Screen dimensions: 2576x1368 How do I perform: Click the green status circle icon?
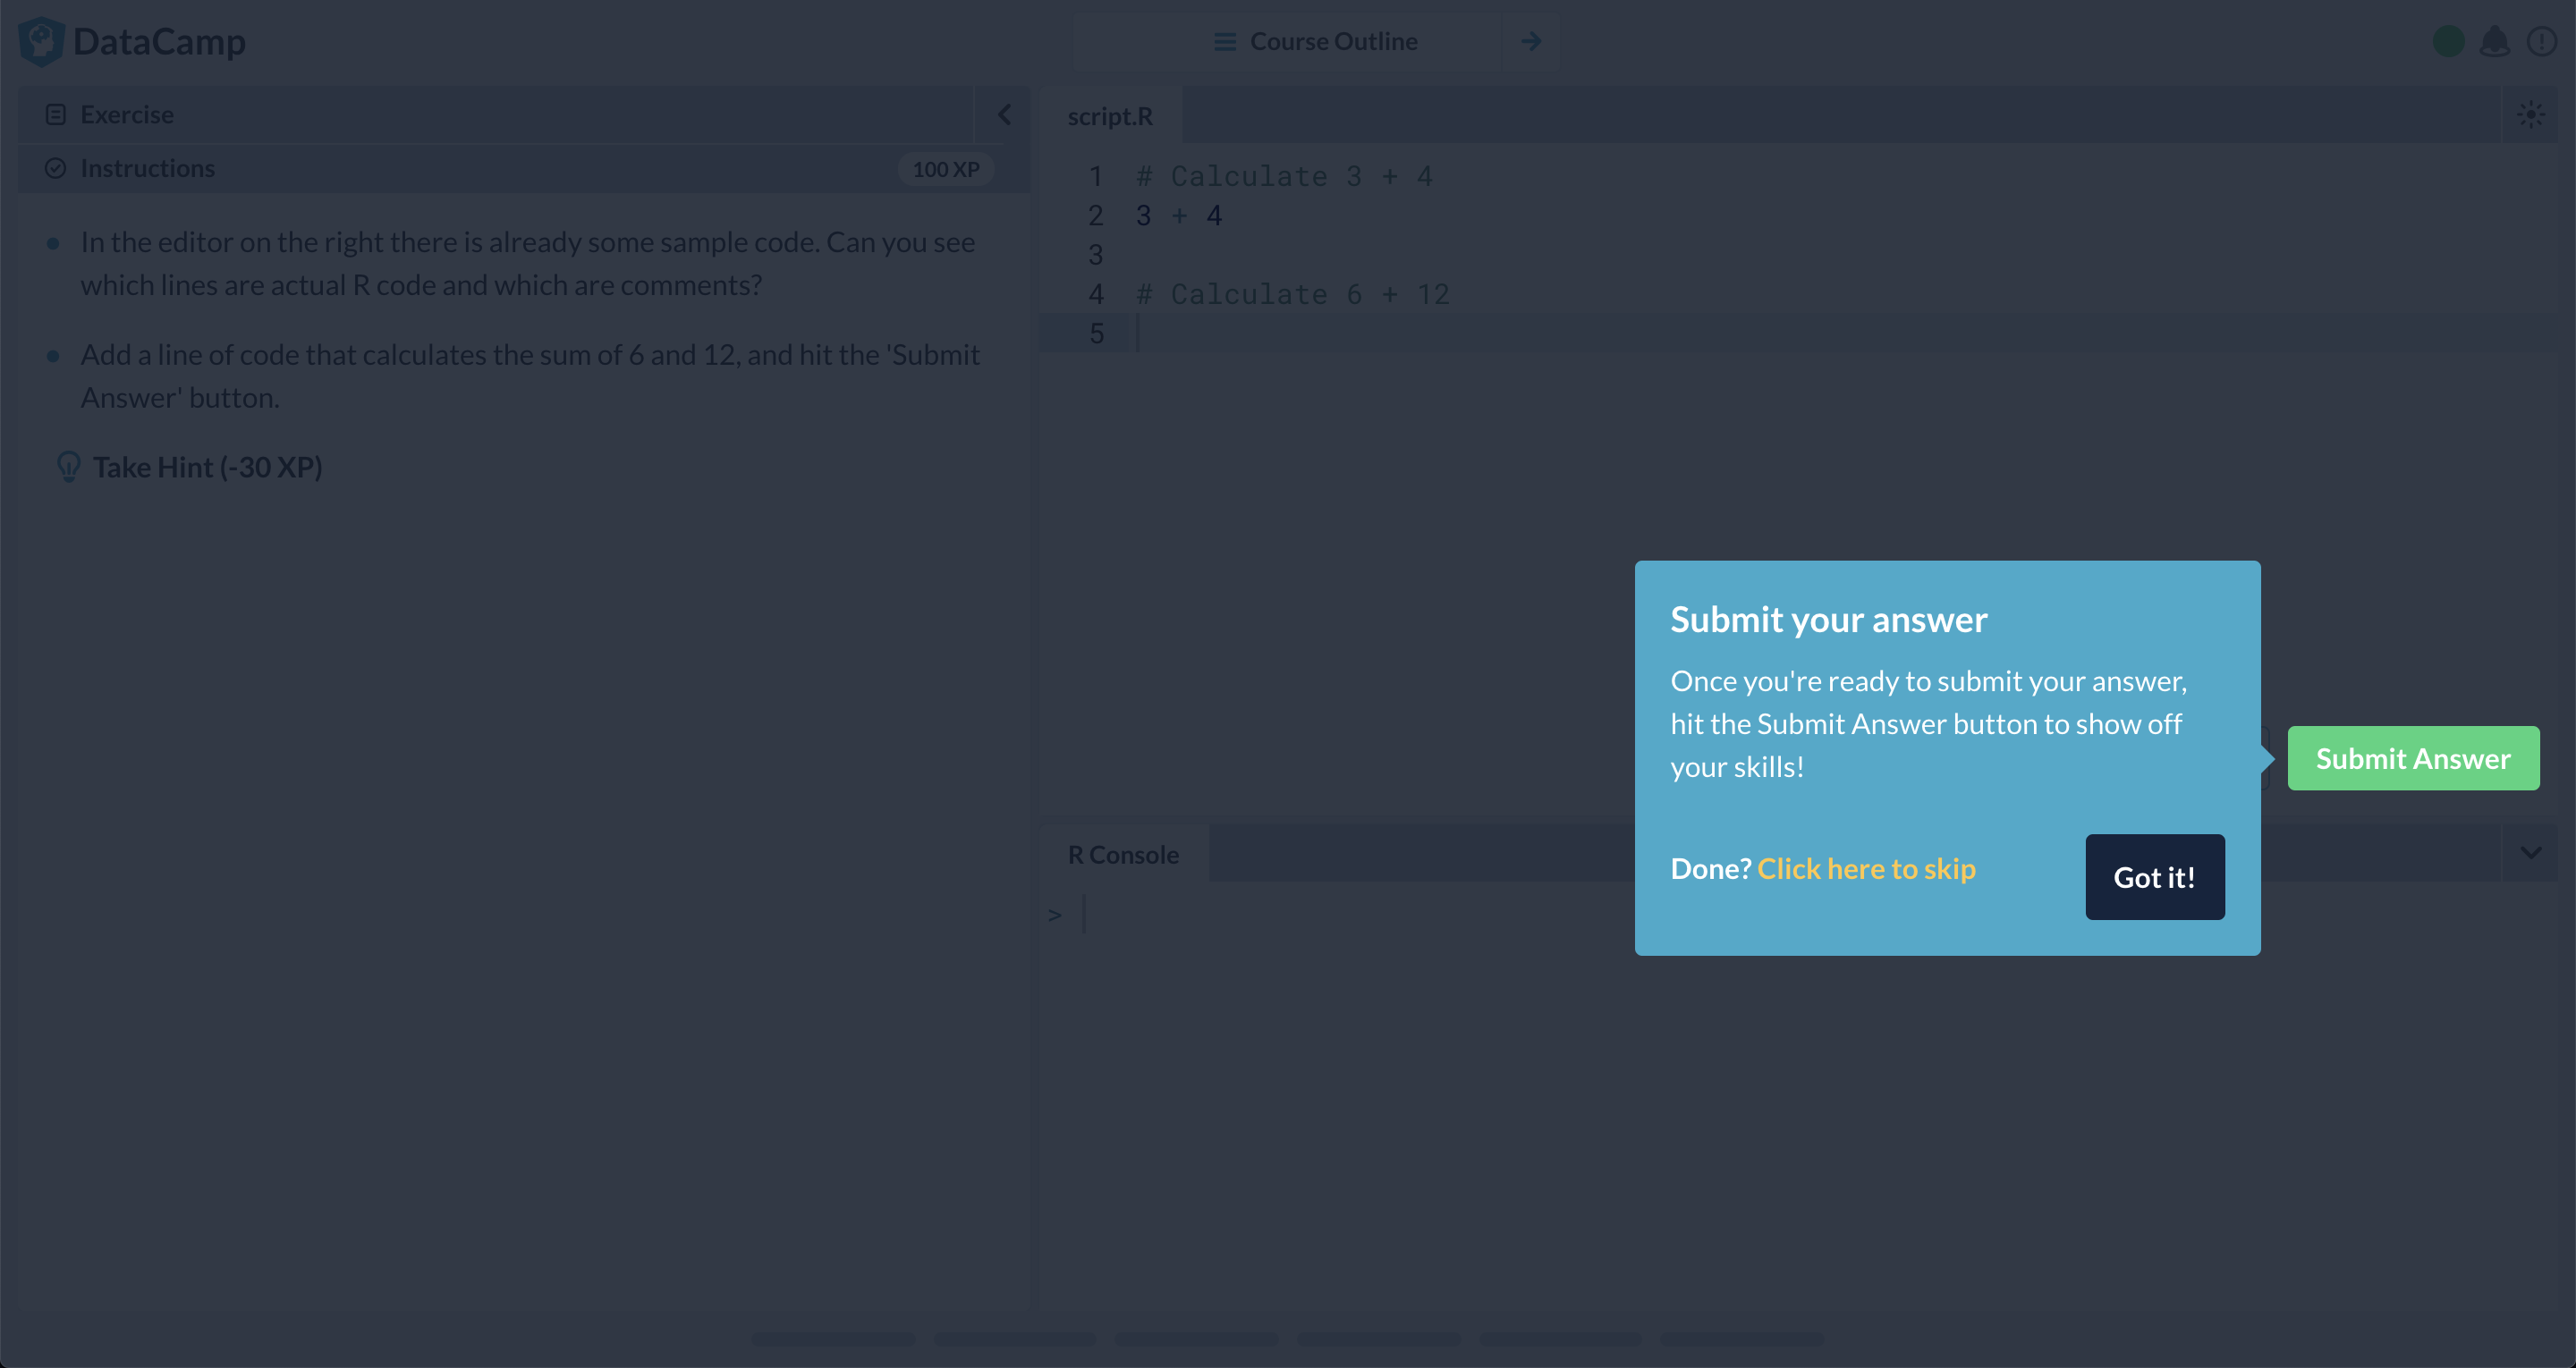tap(2449, 42)
